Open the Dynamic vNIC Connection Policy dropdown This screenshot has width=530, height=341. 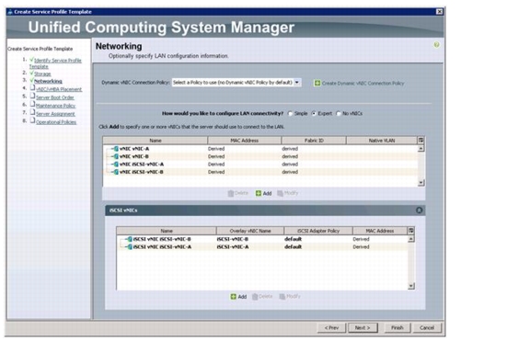tap(297, 83)
